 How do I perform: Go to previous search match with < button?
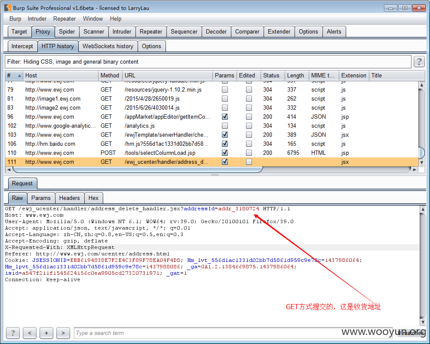(30, 333)
